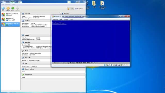Click Host Driver 'Windows DirectSound' text
The image size is (165, 93).
(35, 53)
